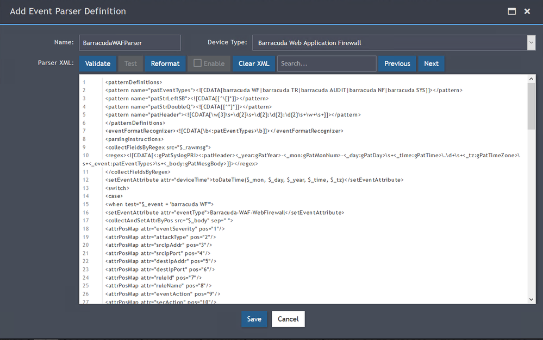Toggle the Enable checkbox
The height and width of the screenshot is (340, 543).
coord(197,63)
